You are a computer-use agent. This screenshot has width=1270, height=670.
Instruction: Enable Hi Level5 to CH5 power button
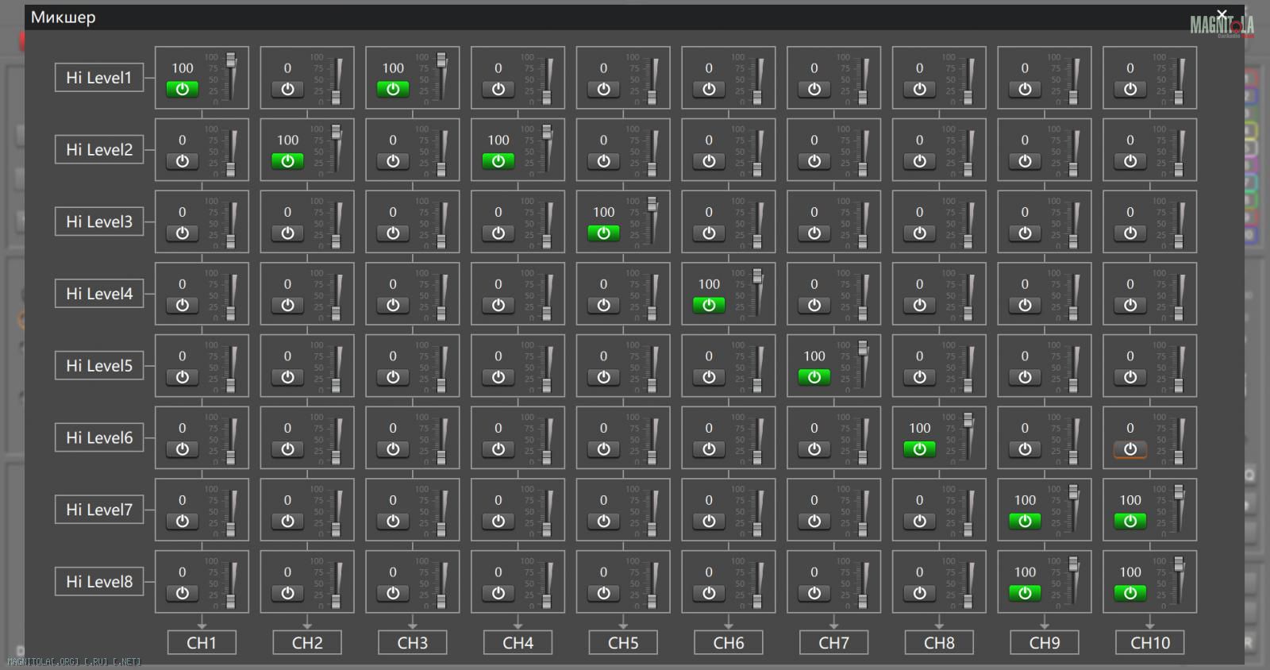[x=603, y=377]
